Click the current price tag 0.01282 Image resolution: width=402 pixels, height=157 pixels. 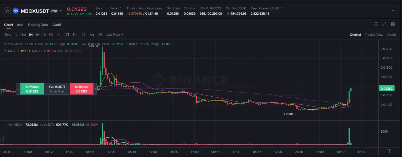pyautogui.click(x=386, y=89)
